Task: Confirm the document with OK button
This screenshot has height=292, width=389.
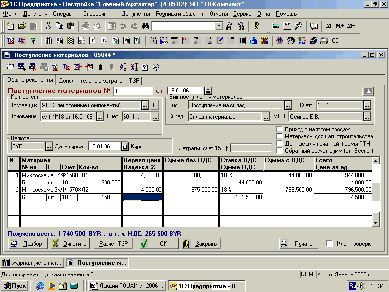Action: (159, 244)
